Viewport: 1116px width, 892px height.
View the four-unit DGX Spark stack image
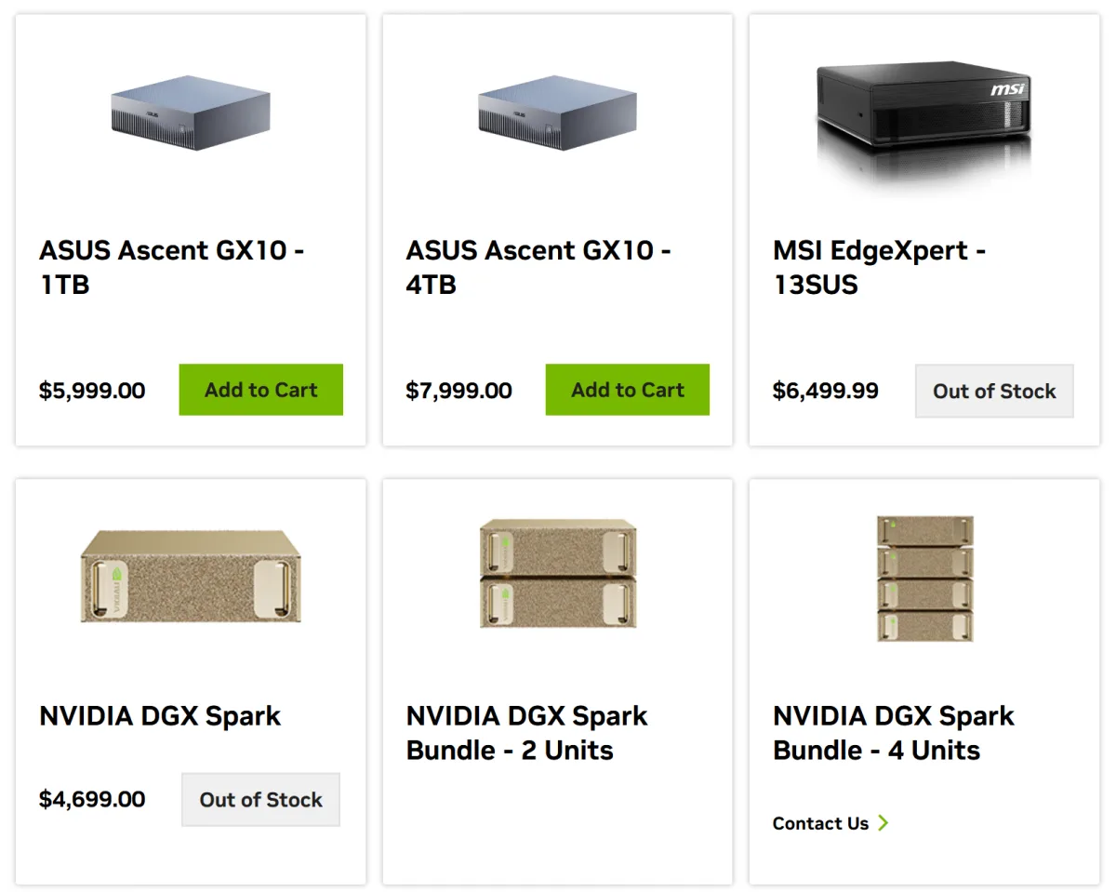coord(925,578)
